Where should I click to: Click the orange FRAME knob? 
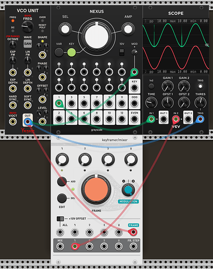(x=96, y=189)
